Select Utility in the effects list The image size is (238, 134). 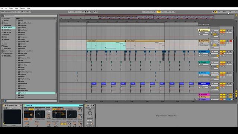(x=22, y=98)
